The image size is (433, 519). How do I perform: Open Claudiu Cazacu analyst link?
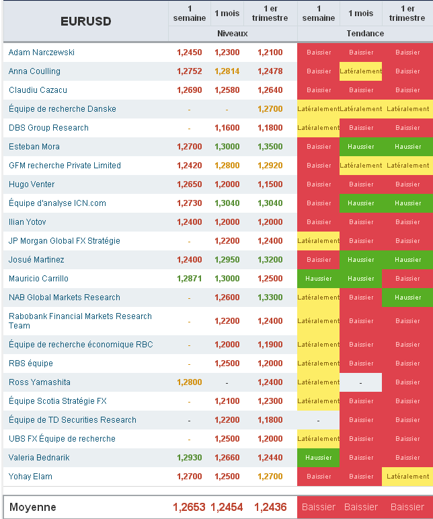[38, 90]
